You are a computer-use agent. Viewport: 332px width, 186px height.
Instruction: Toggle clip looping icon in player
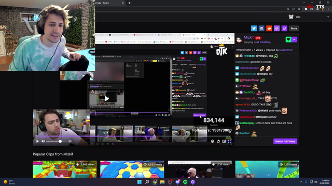pos(218,141)
